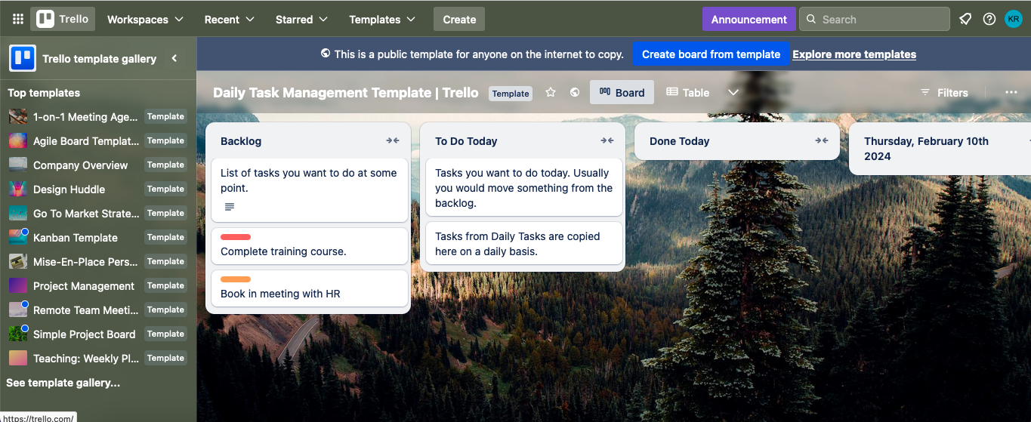Screen dimensions: 1031x422
Task: Open the notifications bell icon
Action: (x=965, y=19)
